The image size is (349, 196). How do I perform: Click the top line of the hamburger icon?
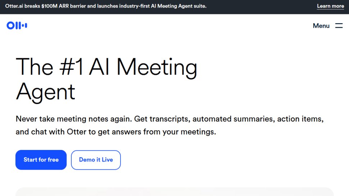339,23
